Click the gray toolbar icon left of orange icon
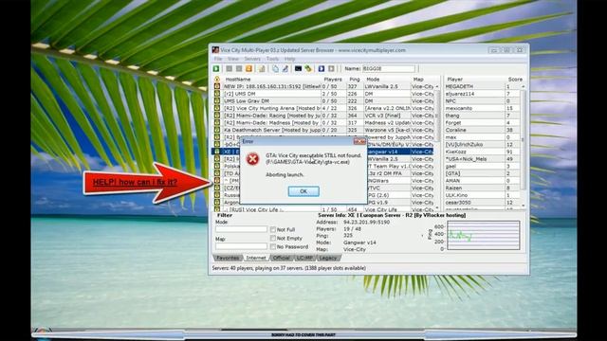Viewport: 607px width, 341px height. click(239, 69)
